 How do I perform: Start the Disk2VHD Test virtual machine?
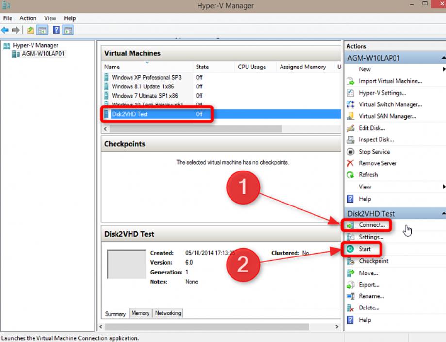pos(364,249)
